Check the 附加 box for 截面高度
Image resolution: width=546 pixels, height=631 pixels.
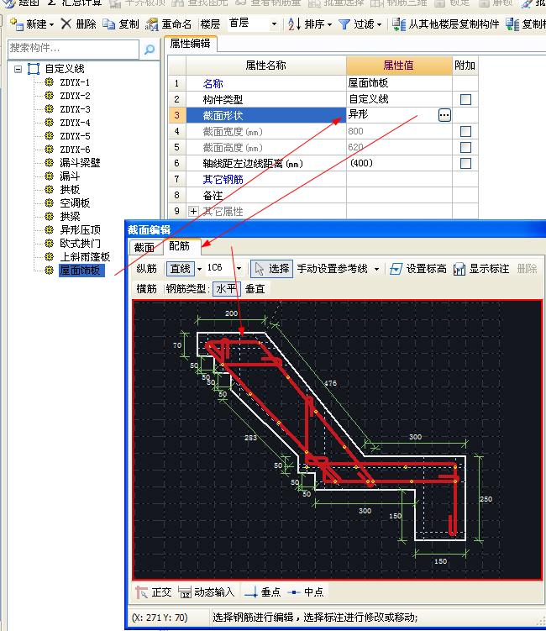tap(465, 147)
